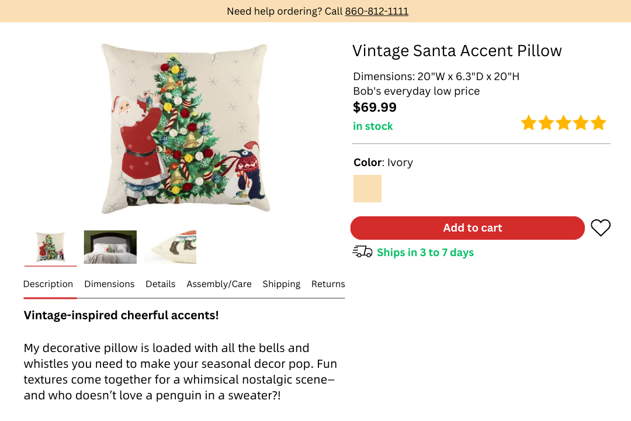The image size is (631, 421).
Task: View the Shipping tab
Action: 281,284
